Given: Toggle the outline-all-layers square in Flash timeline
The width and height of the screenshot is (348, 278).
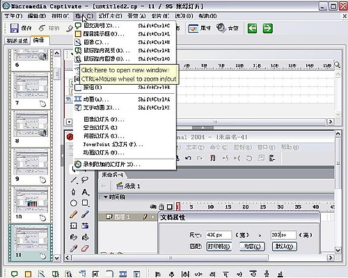Looking at the screenshot, I should click(170, 206).
